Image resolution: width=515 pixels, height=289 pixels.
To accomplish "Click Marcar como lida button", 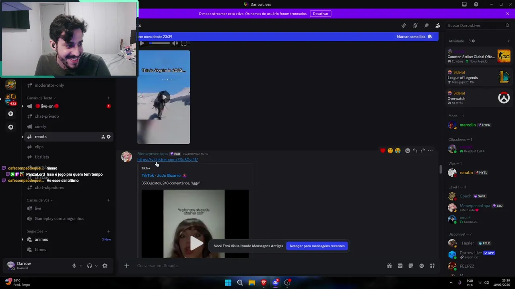I will pos(414,37).
